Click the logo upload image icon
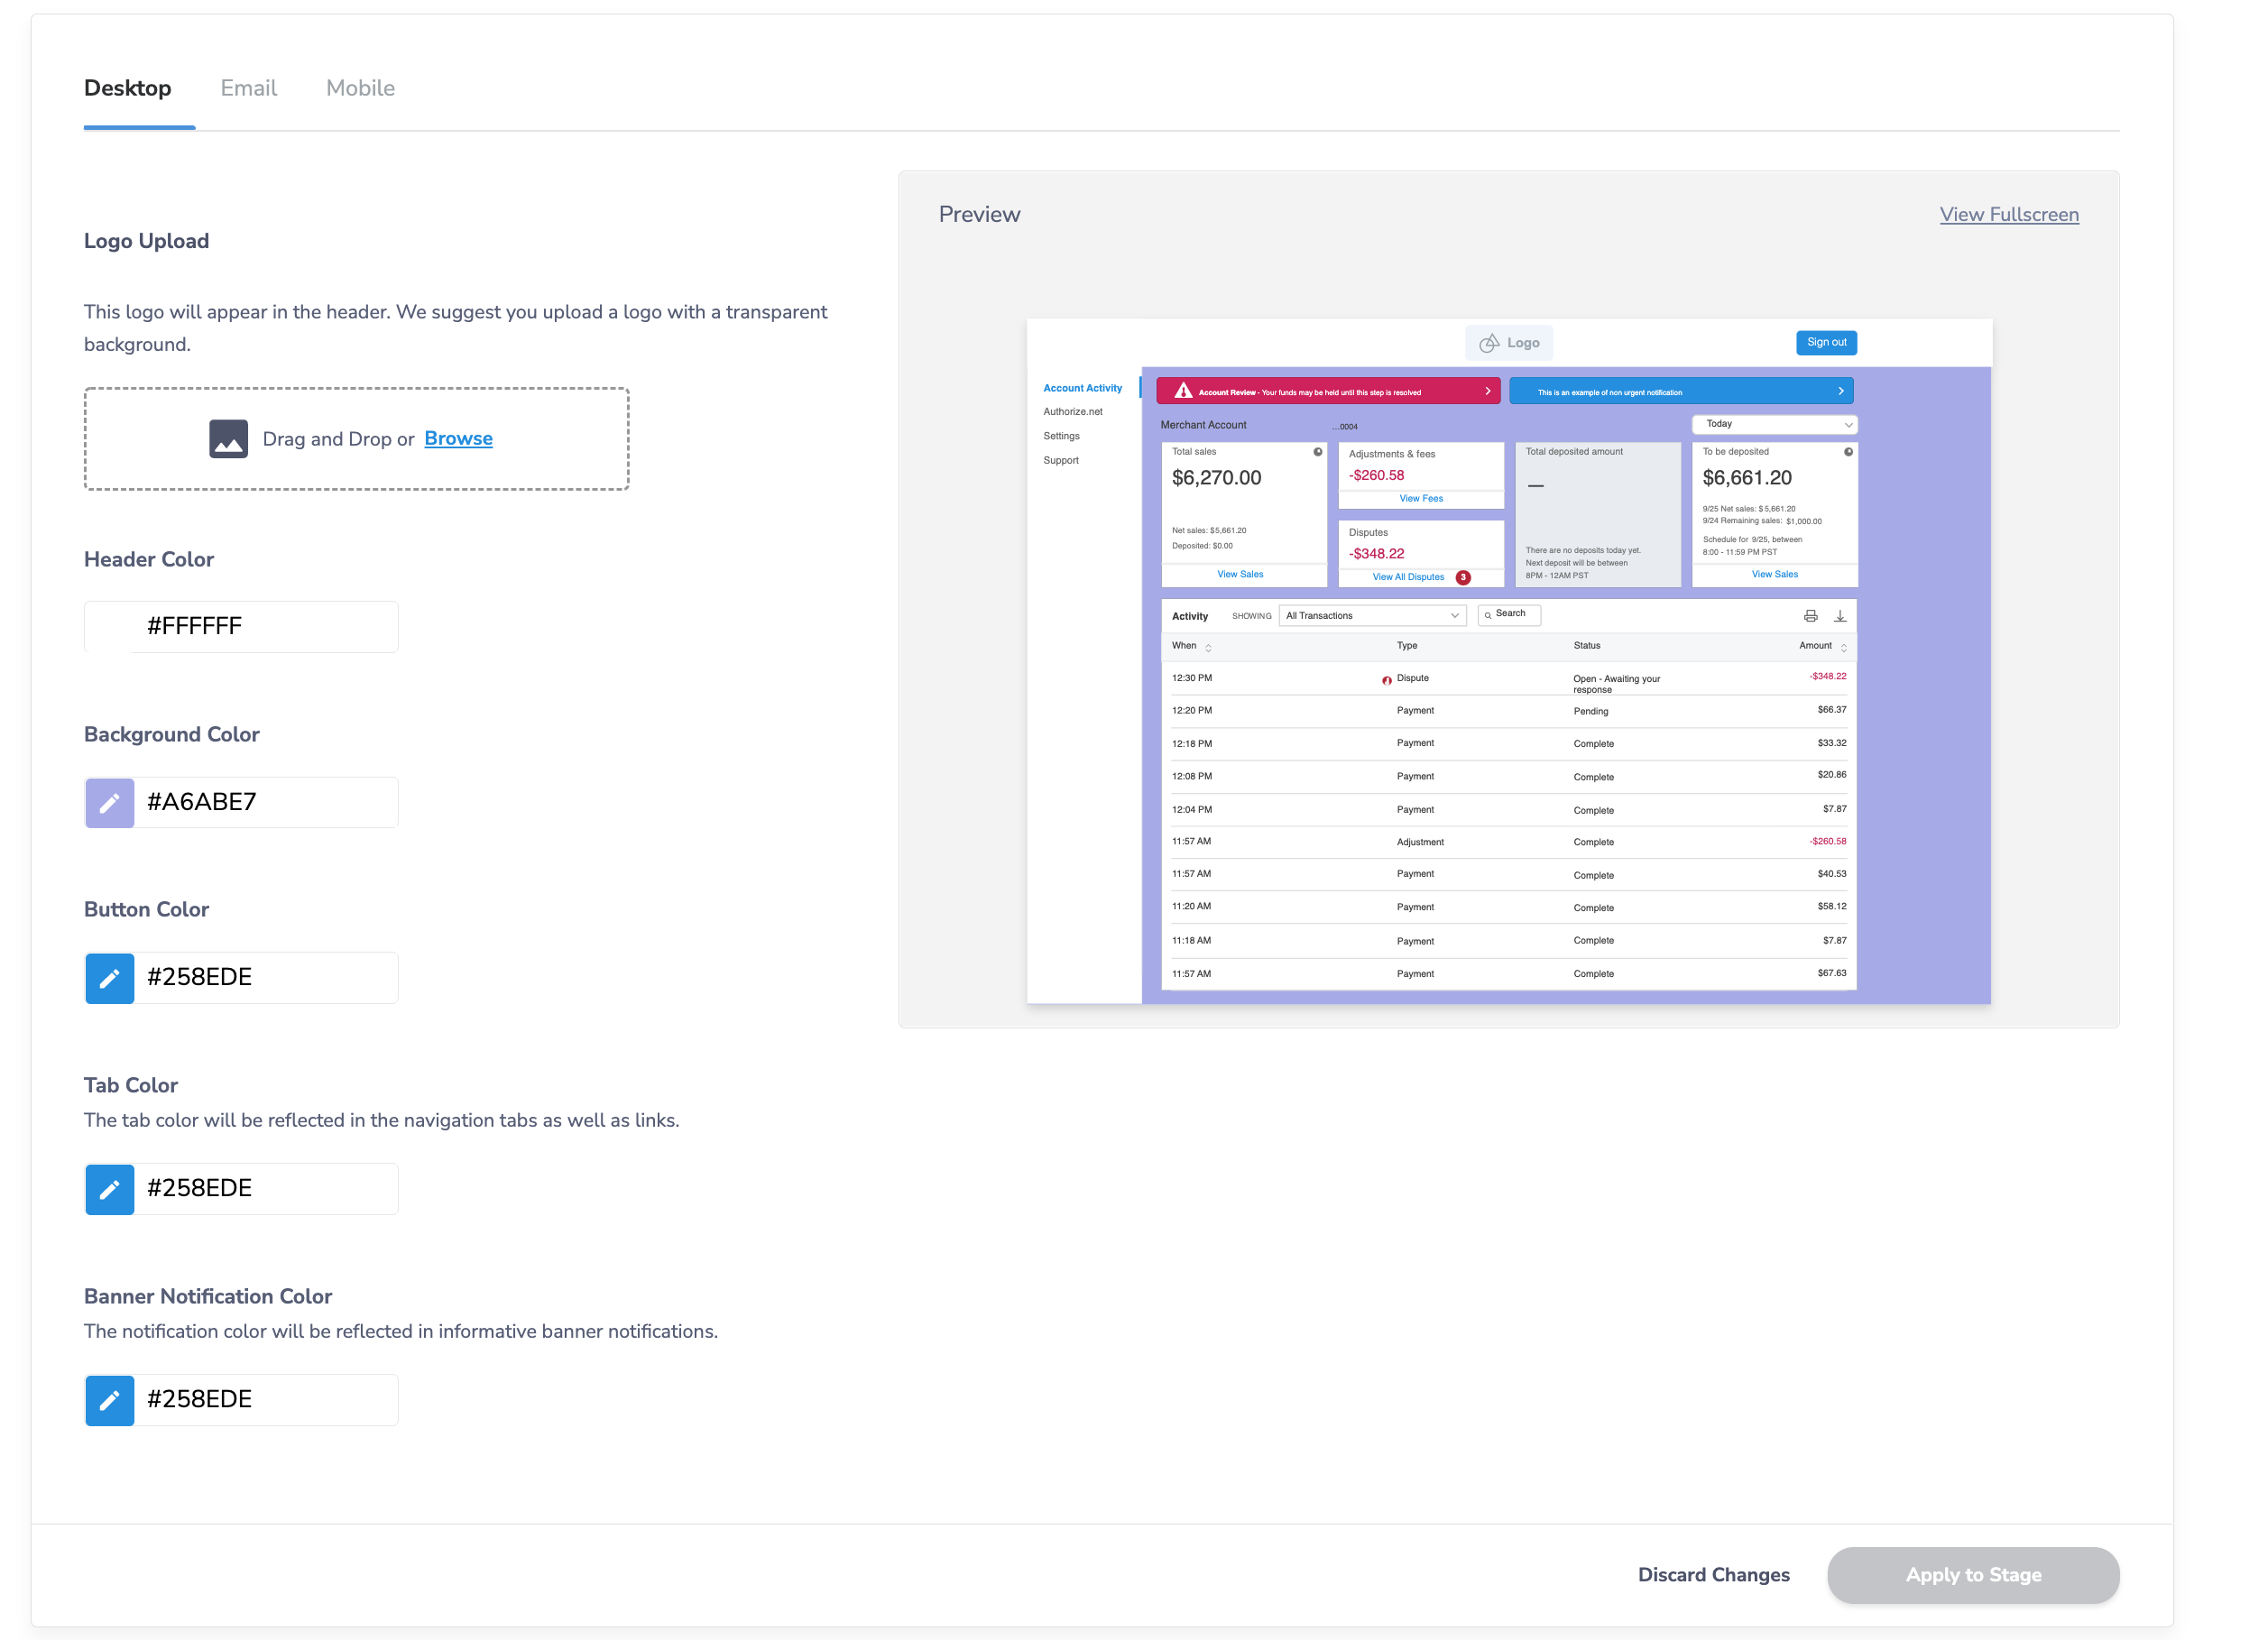The width and height of the screenshot is (2268, 1640). (x=227, y=437)
